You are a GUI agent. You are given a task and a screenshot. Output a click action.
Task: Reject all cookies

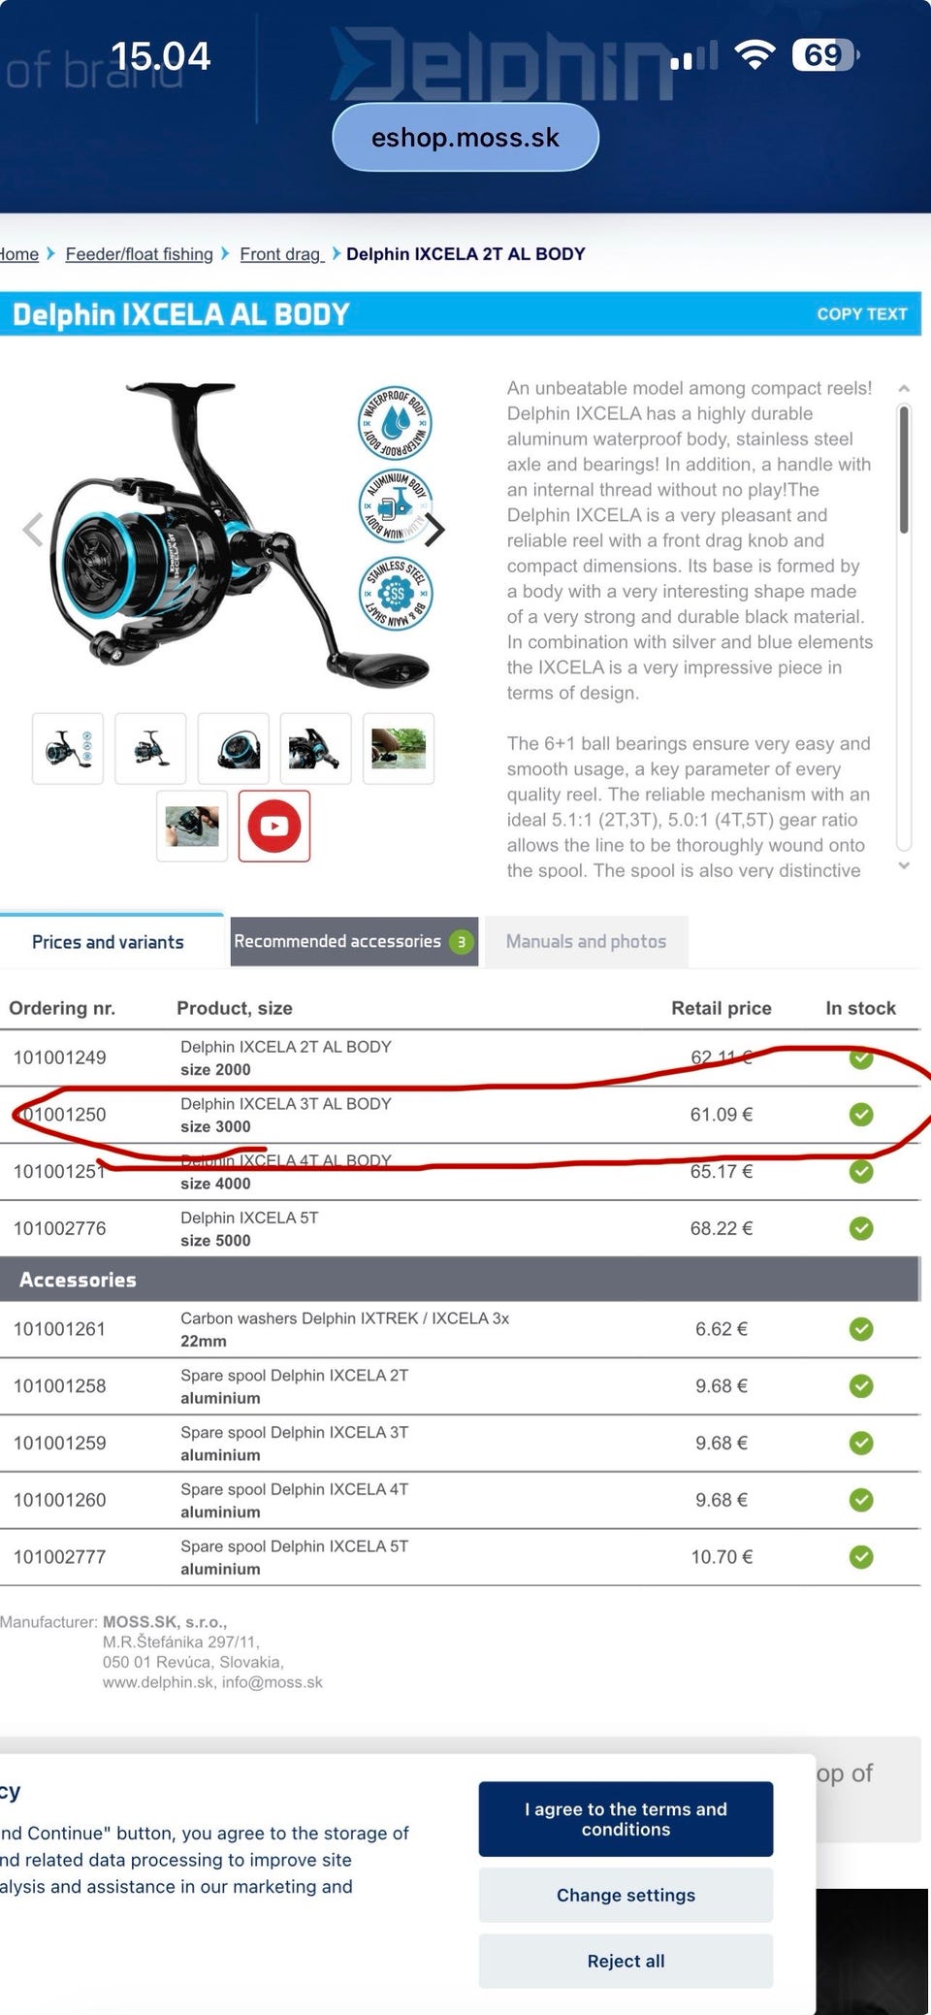pyautogui.click(x=626, y=1961)
